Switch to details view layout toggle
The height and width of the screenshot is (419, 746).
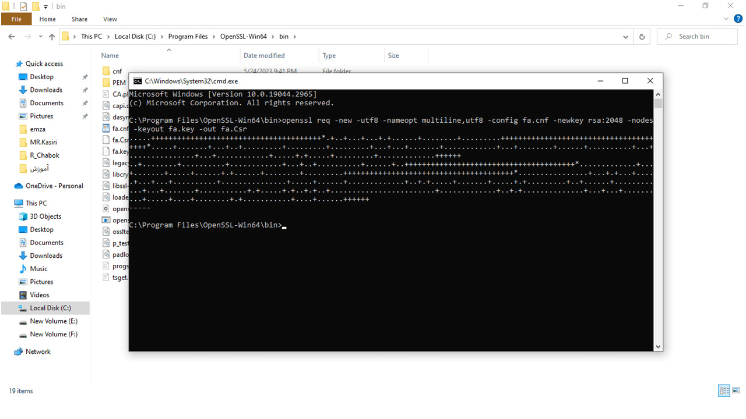(x=724, y=390)
